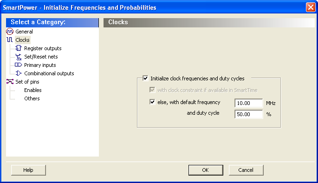The width and height of the screenshot is (318, 183).
Task: Click the OK button
Action: [206, 170]
